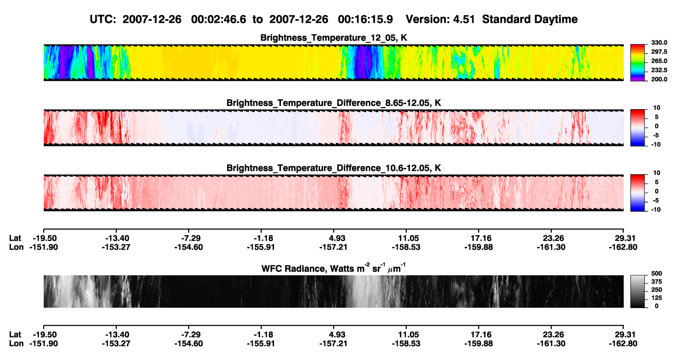Click latitude 11.05 on the bottom axis below WFC strip

[x=406, y=335]
